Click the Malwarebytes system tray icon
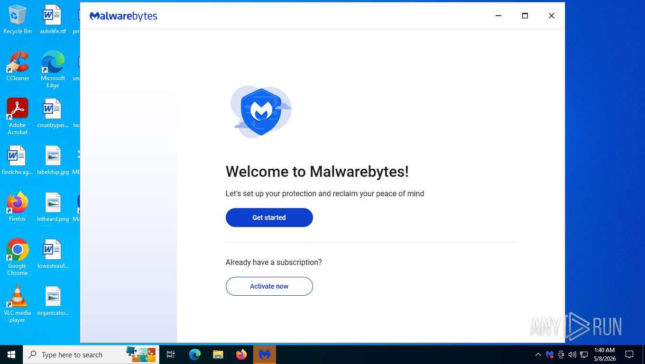 (x=550, y=355)
